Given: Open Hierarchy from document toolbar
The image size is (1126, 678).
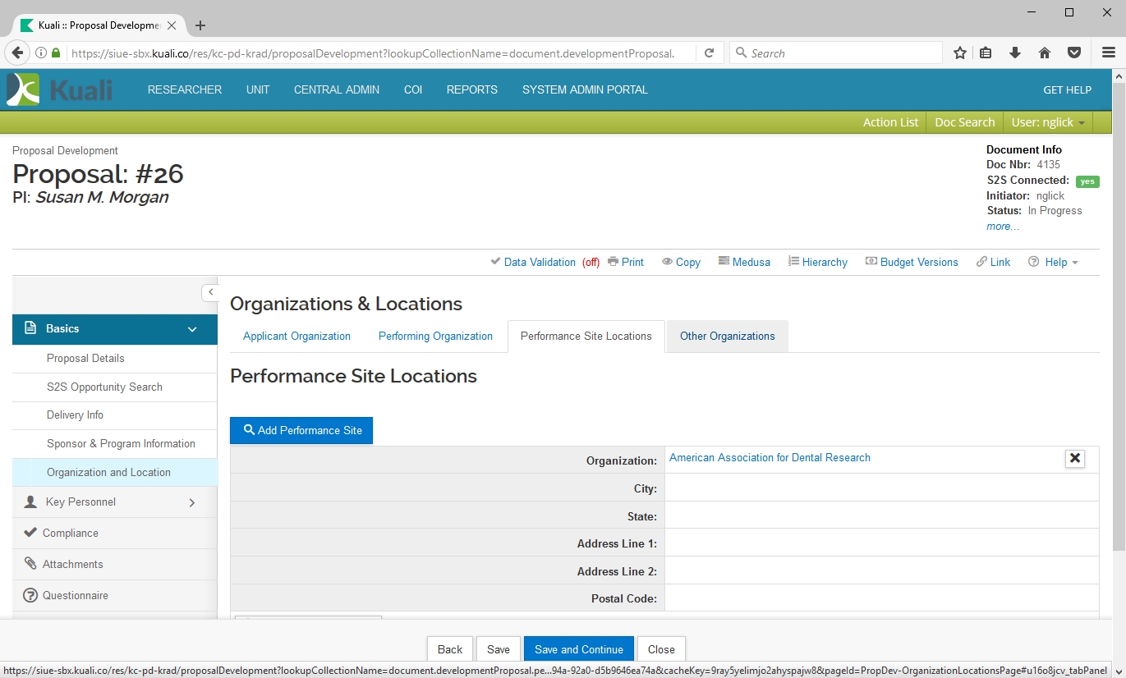Looking at the screenshot, I should click(x=818, y=262).
